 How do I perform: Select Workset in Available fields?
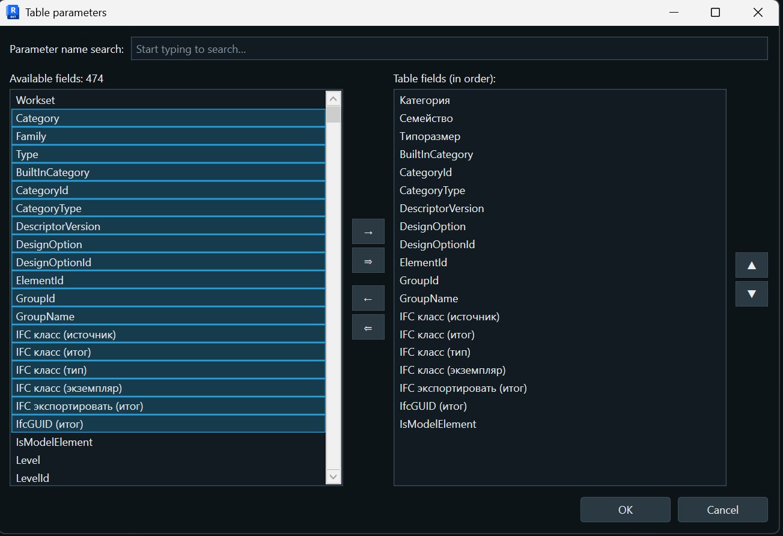click(168, 100)
